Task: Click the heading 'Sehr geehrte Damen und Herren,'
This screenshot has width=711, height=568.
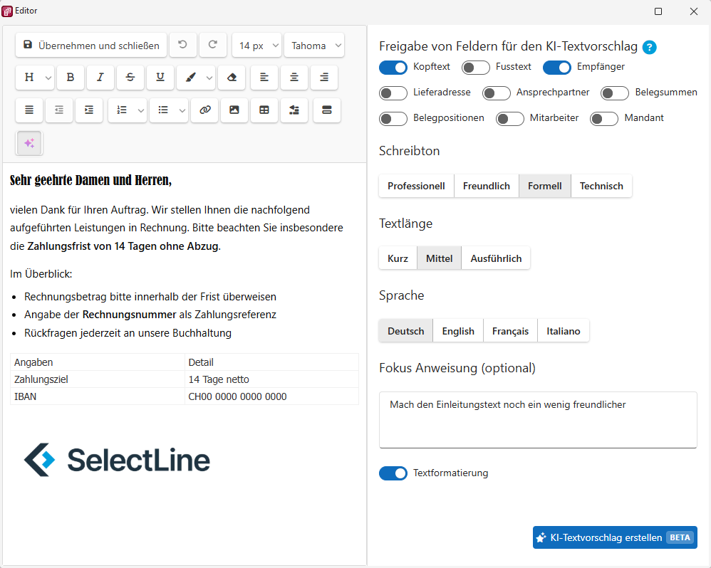Action: click(x=90, y=180)
